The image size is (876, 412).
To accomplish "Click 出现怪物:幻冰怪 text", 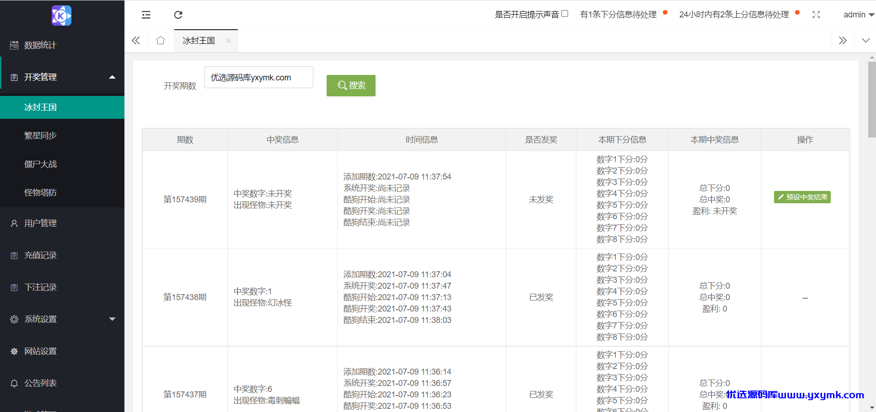I will [263, 303].
